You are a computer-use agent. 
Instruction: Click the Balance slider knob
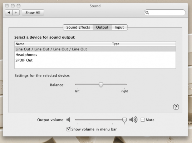(x=101, y=85)
